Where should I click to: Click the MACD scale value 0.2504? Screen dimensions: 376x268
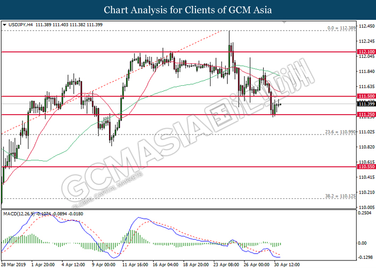[365, 213]
